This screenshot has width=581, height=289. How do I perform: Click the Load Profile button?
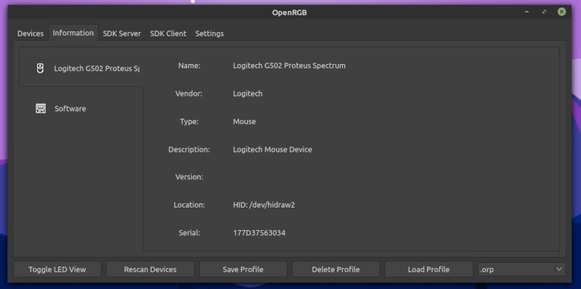point(428,269)
